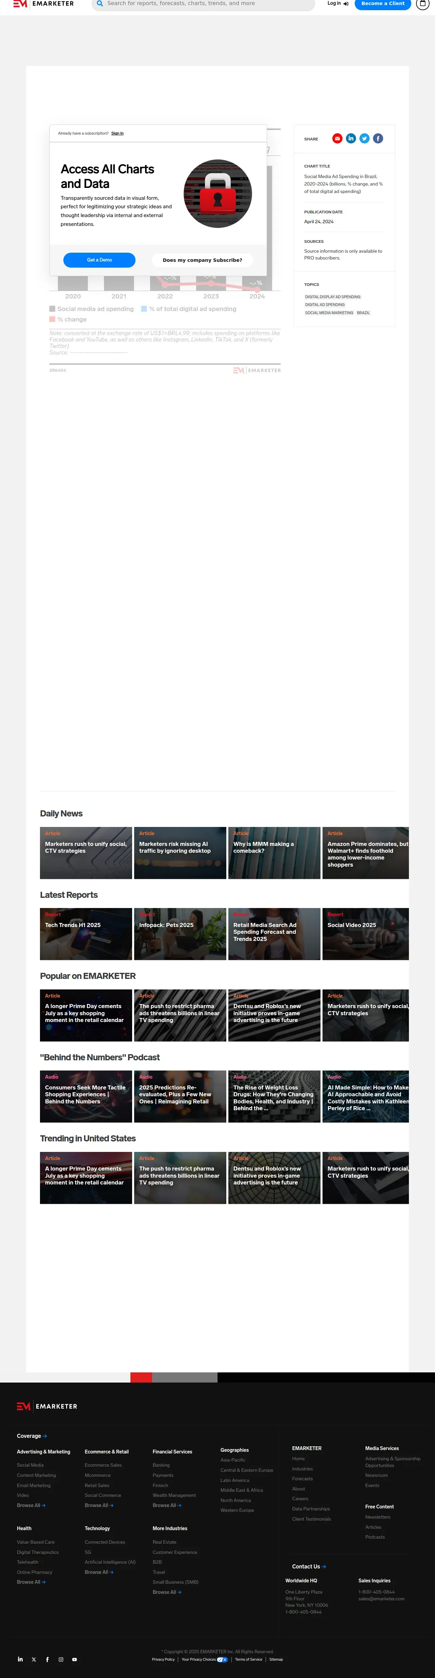Screen dimensions: 435x1678
Task: Open Artificial Intelligence (AI) footer link
Action: 110,1562
